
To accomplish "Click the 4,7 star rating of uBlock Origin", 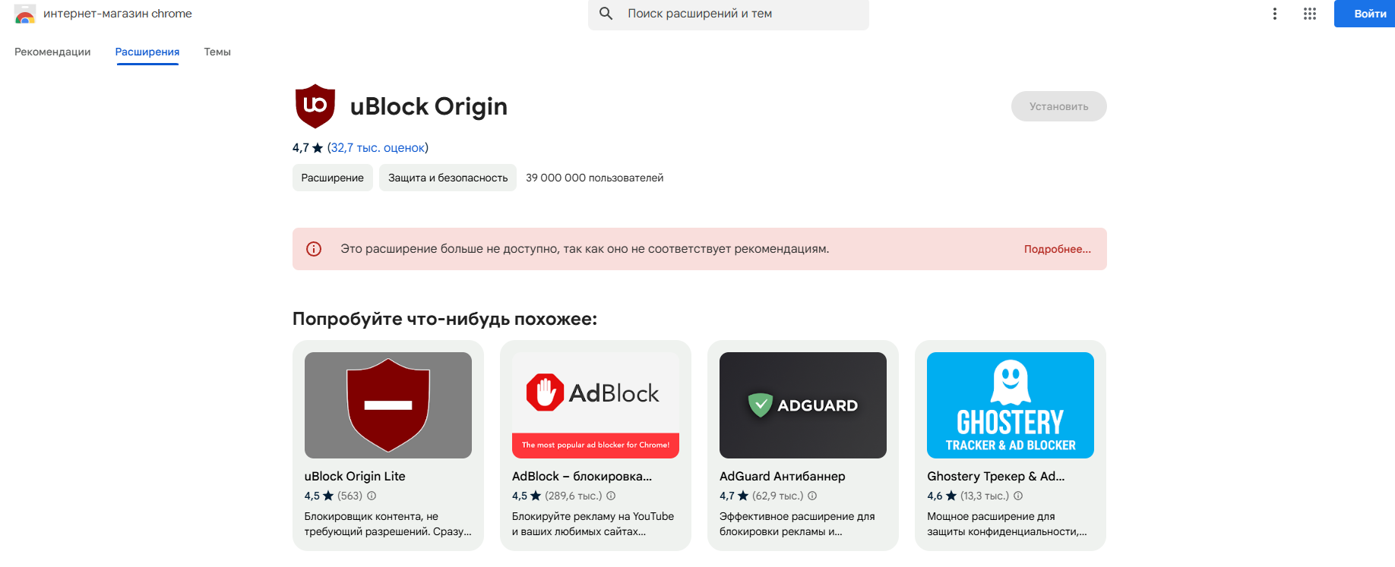I will pos(308,147).
